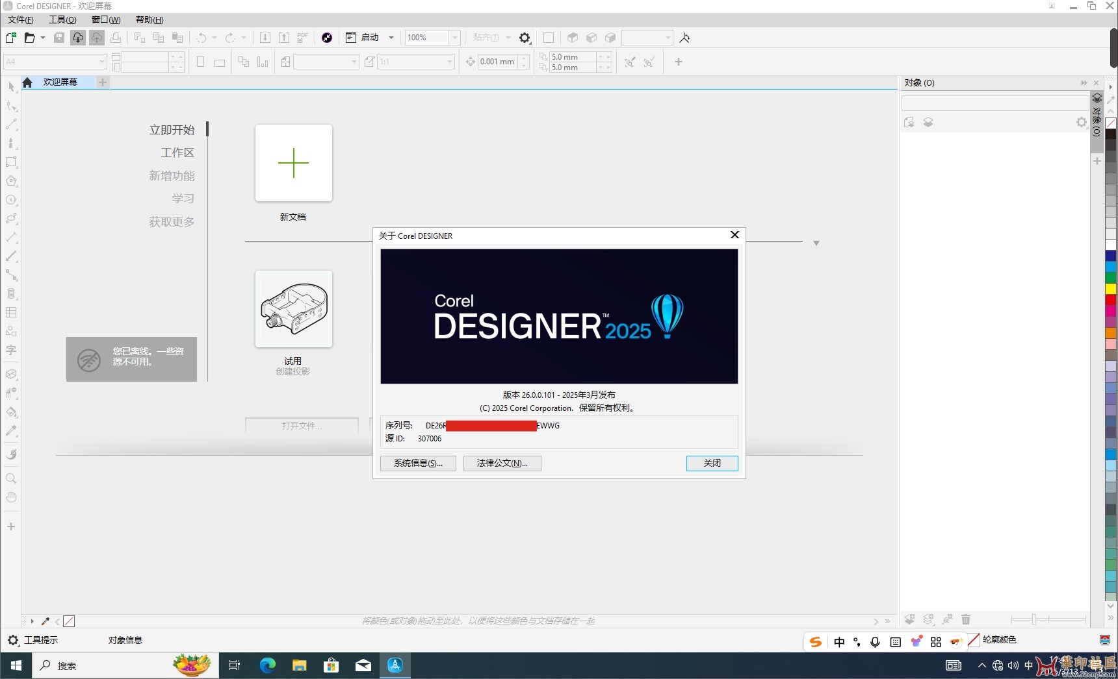The width and height of the screenshot is (1118, 679).
Task: Click the Import arrow-down icon
Action: [x=265, y=38]
